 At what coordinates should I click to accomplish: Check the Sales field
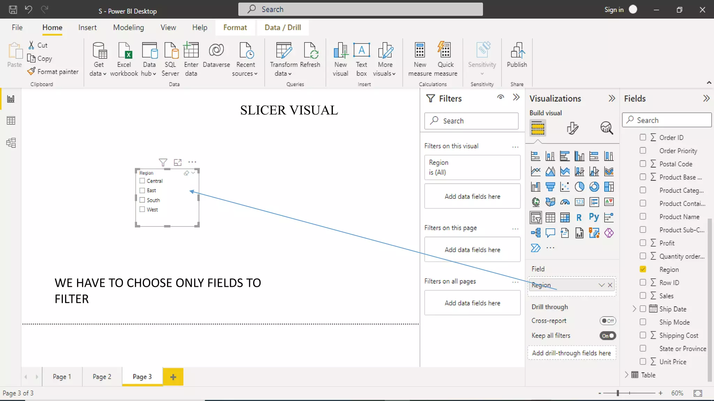643,296
